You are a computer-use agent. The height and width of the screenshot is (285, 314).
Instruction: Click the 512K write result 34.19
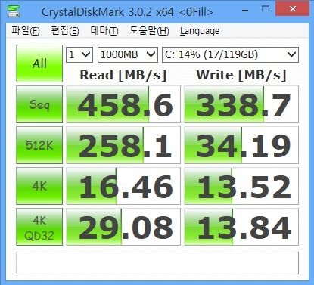point(241,145)
